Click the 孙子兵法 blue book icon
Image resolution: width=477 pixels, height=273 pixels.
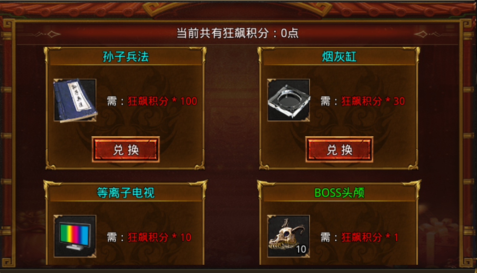point(75,100)
